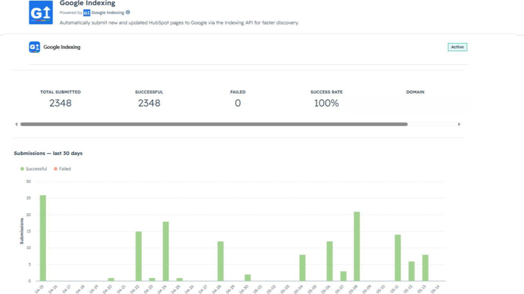The width and height of the screenshot is (524, 294).
Task: Click the Google Indexing page title
Action: [x=87, y=3]
